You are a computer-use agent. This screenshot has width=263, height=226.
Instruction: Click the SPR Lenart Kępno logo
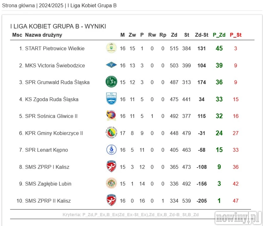[x=111, y=150]
